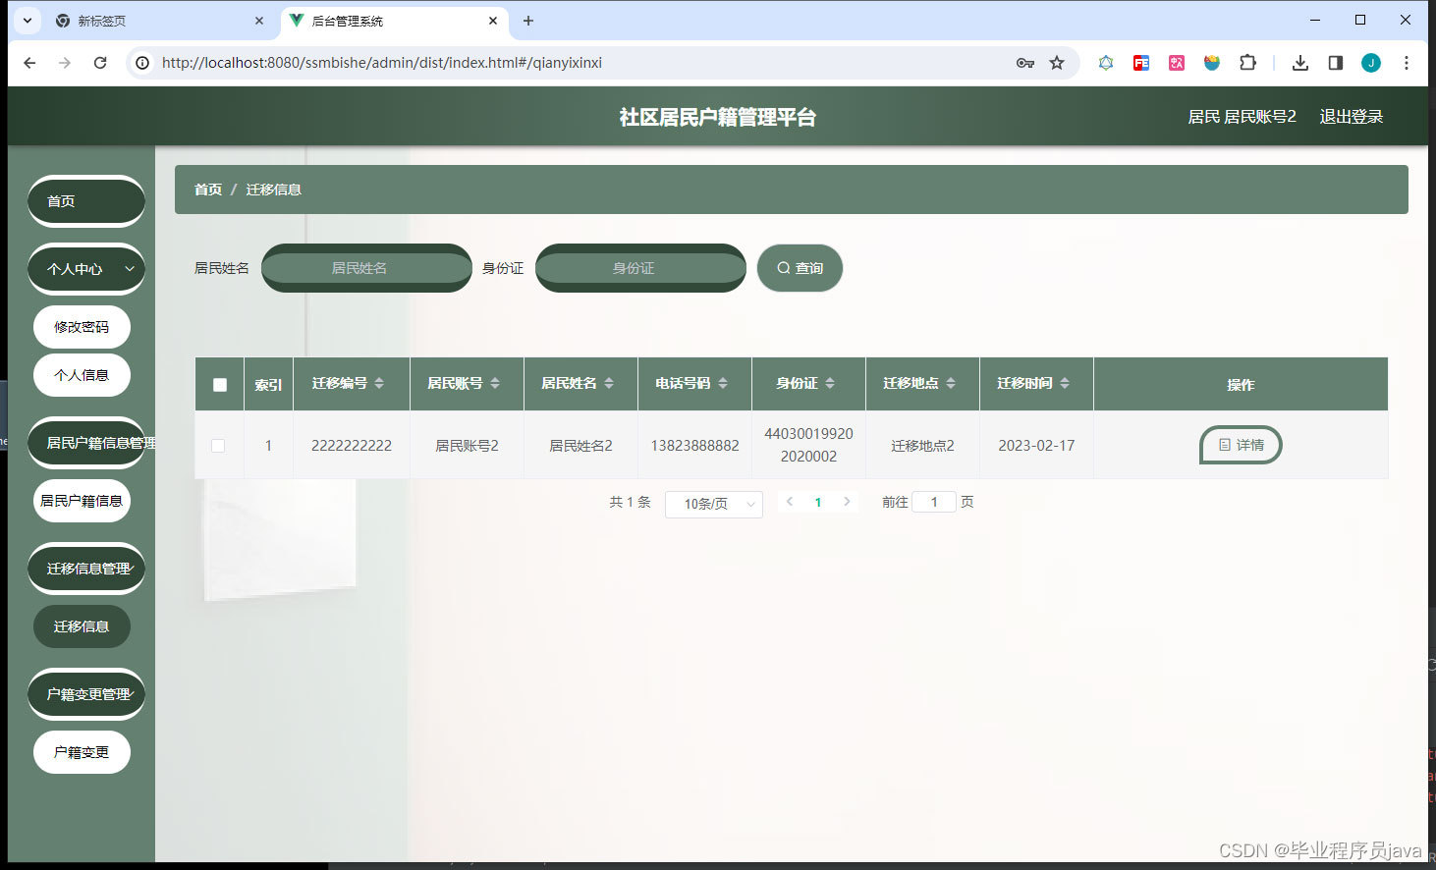The width and height of the screenshot is (1436, 870).
Task: View 详情 for 居民姓名2 record
Action: [x=1241, y=445]
